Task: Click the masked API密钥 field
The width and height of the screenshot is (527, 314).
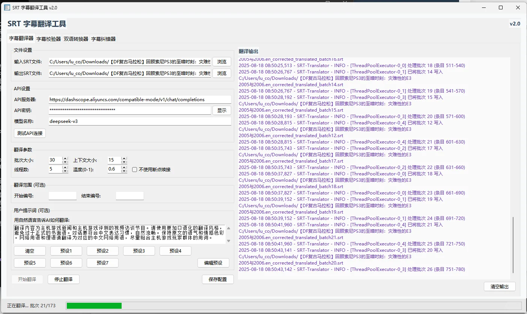Action: (129, 110)
